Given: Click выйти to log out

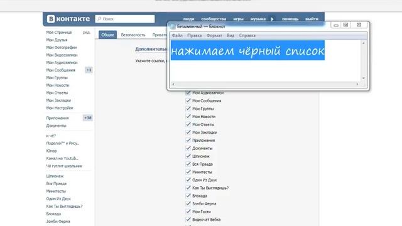Looking at the screenshot, I should coord(312,19).
